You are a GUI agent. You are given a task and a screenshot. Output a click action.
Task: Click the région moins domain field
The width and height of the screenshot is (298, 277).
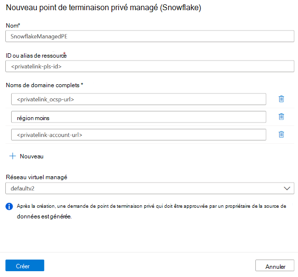[x=139, y=117]
